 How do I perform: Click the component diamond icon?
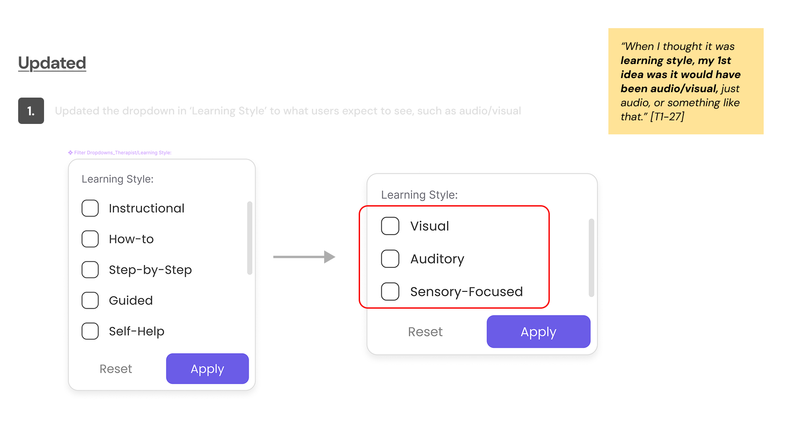point(70,153)
